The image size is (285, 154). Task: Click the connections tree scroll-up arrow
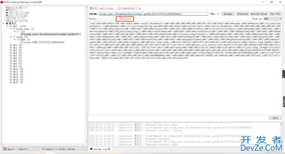pyautogui.click(x=86, y=8)
